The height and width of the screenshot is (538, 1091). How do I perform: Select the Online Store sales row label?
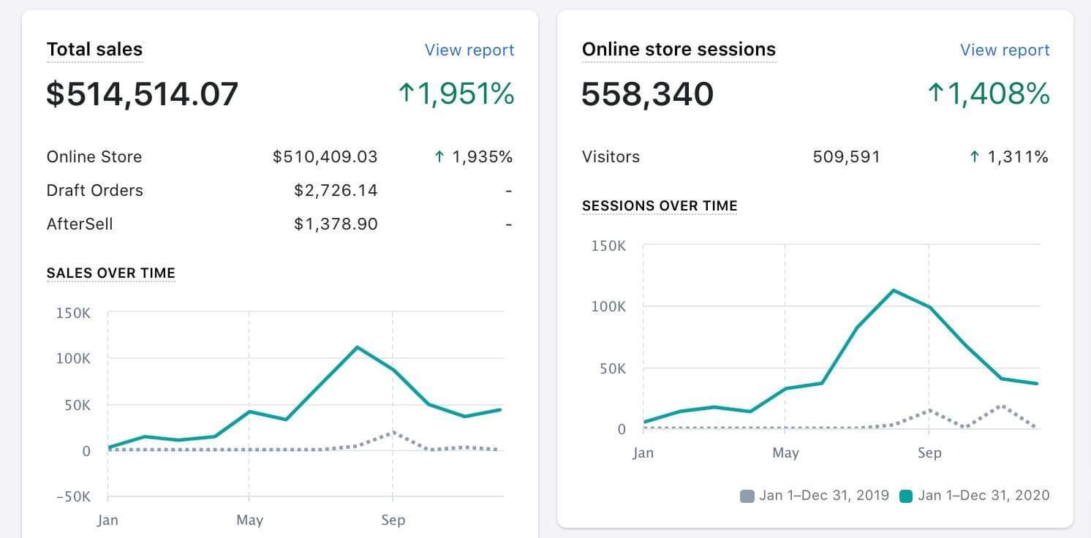tap(94, 156)
